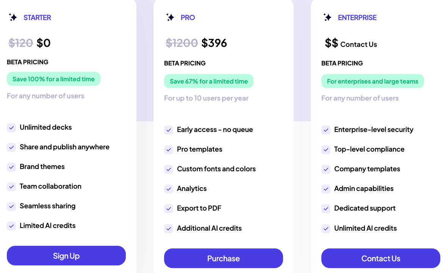This screenshot has width=446, height=273.
Task: Click the Contact Us button at bottom
Action: (381, 258)
